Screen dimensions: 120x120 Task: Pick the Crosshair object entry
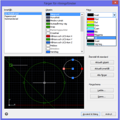point(63,33)
